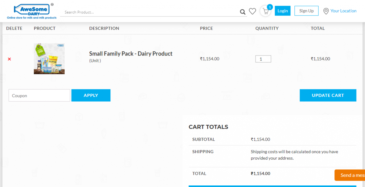
Task: Click the Small Family Pack thumbnail
Action: click(49, 59)
